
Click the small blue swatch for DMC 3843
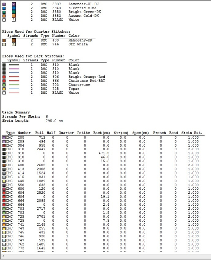click(x=4, y=8)
